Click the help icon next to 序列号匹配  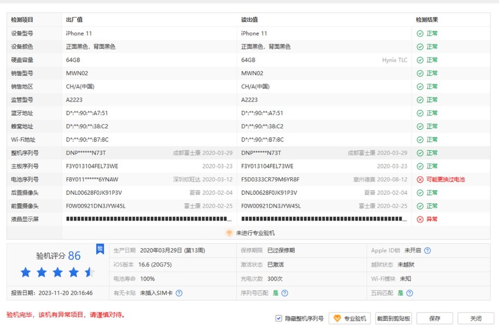(285, 293)
